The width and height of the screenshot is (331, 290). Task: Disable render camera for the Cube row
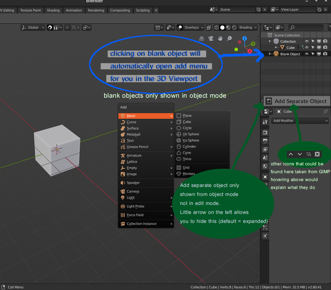pyautogui.click(x=325, y=48)
